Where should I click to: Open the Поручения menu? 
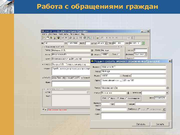tap(74, 34)
